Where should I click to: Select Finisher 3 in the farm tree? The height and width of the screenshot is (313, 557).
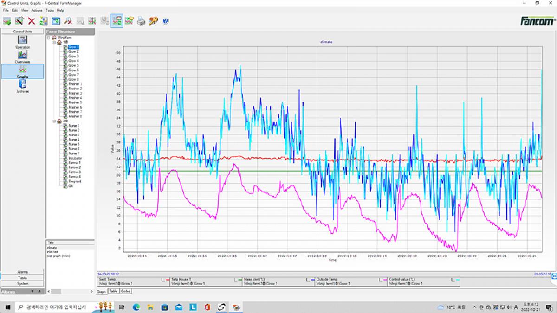75,93
